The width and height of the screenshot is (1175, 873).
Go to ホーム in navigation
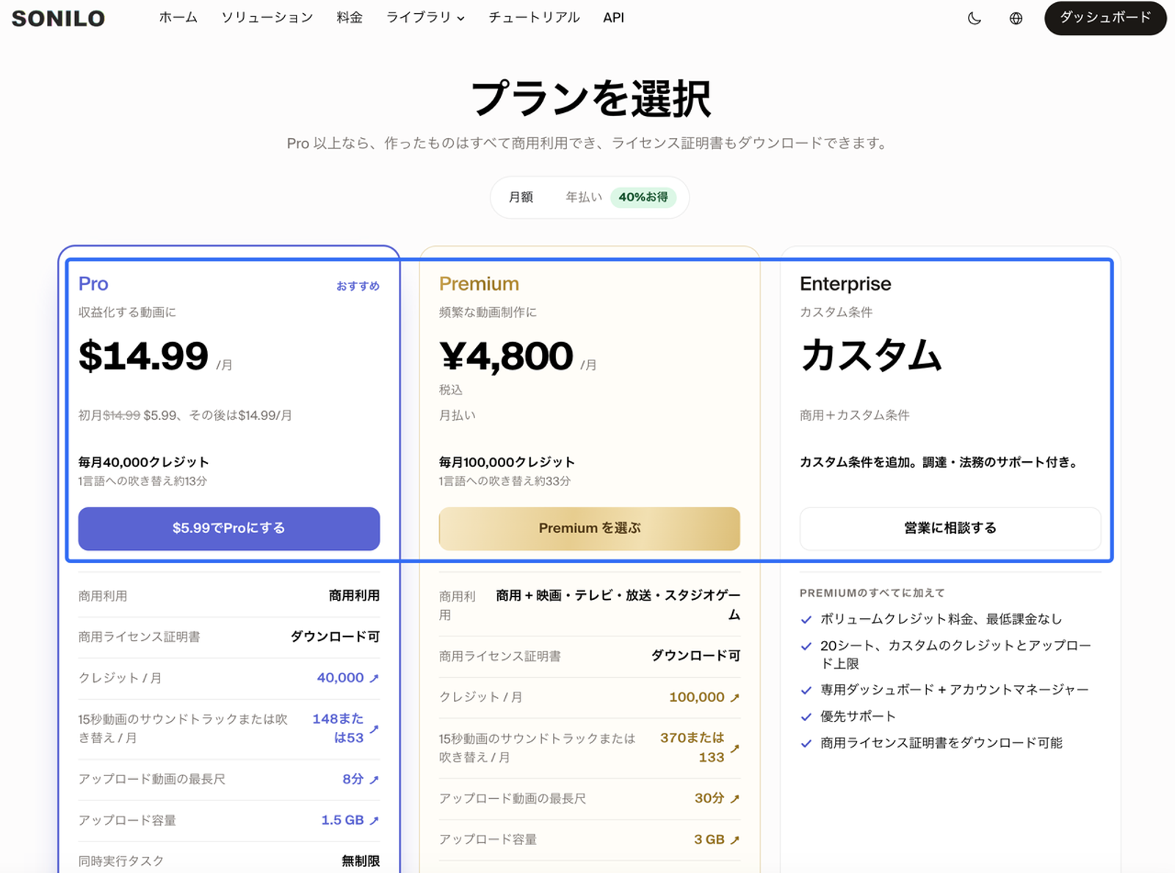178,18
